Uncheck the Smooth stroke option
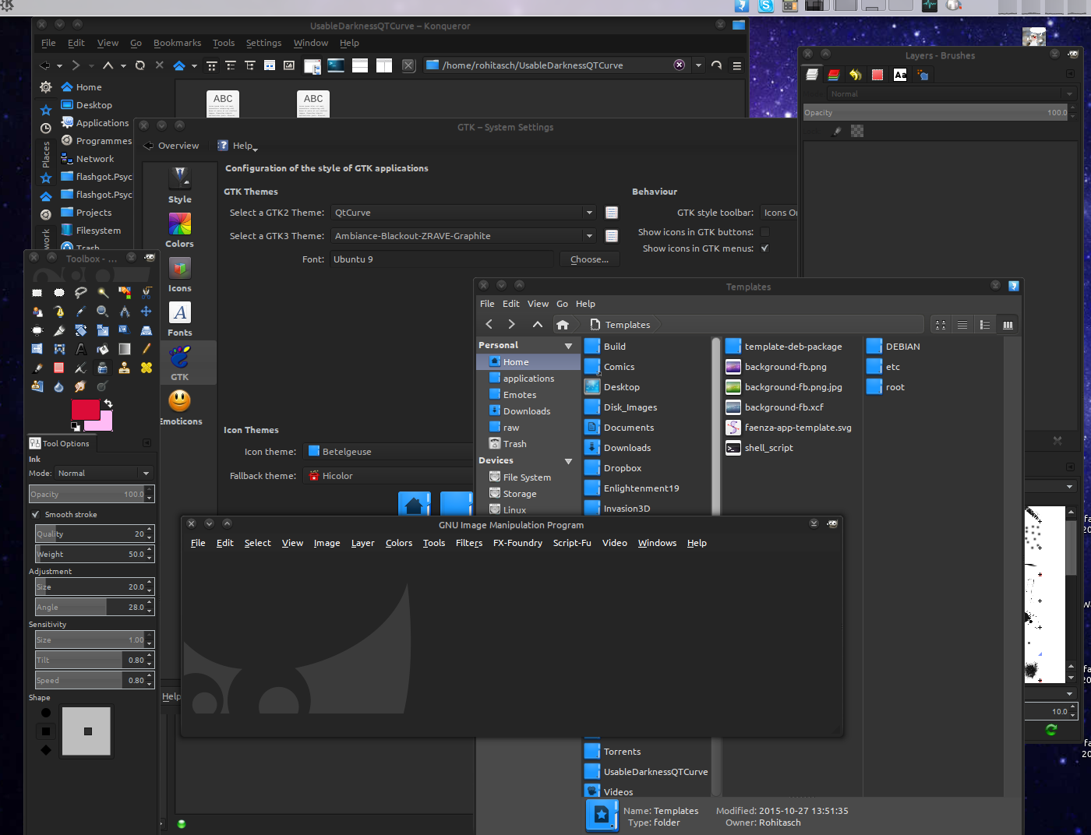Screen dimensions: 1091x835 (x=35, y=514)
